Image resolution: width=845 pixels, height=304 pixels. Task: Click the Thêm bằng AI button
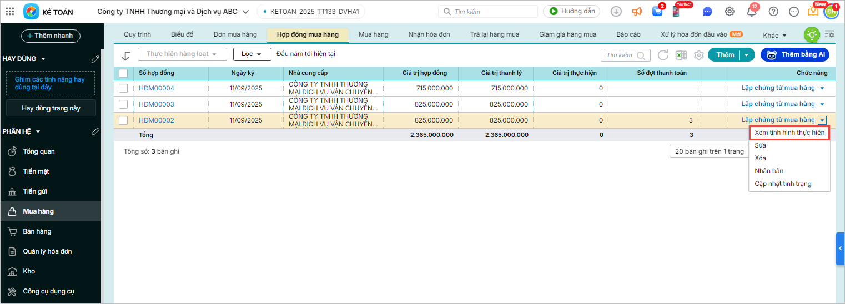tap(794, 54)
